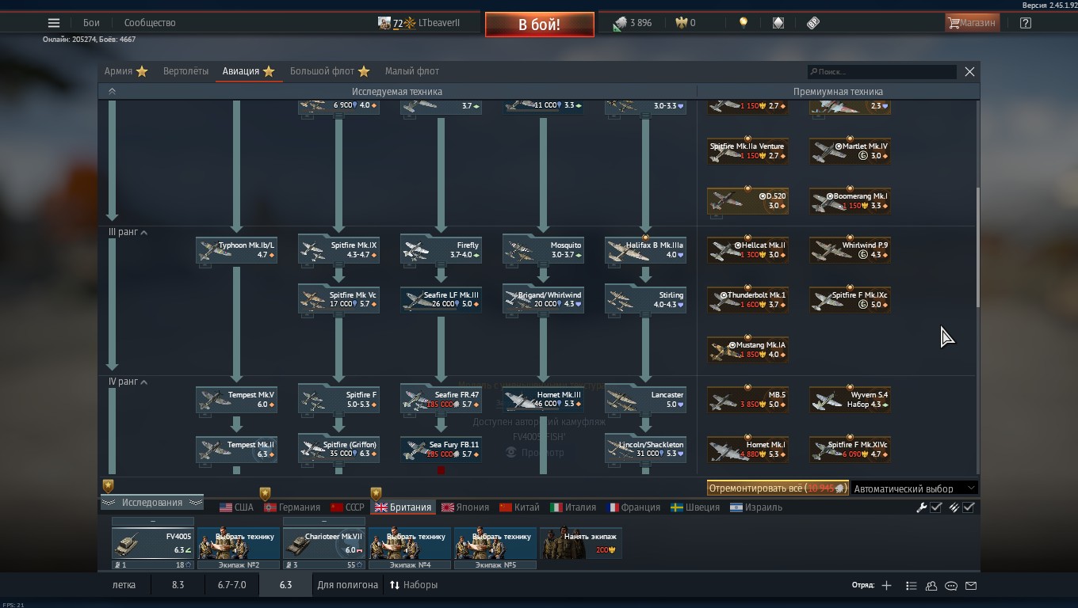Open the Магазин shop button
Screen dimensions: 1078x608
(972, 23)
